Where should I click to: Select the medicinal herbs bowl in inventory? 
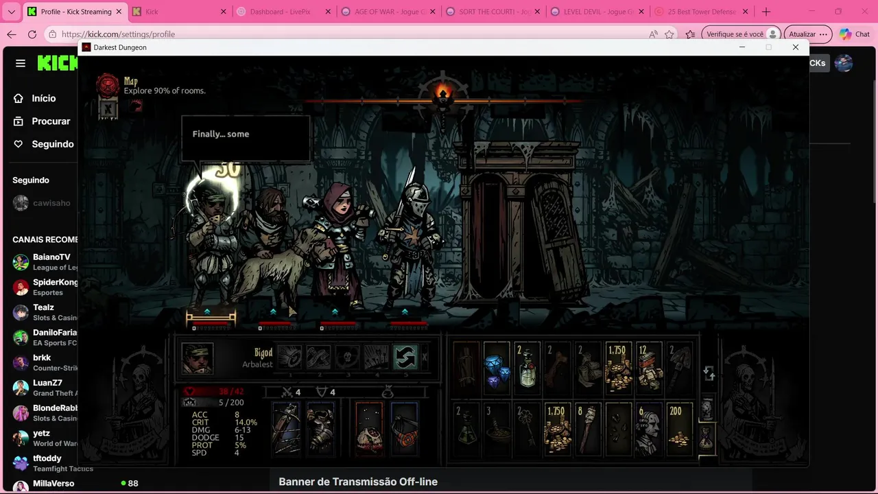(x=497, y=429)
